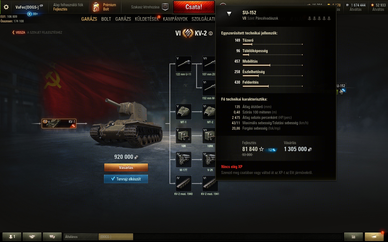Open the Prémium Bolt shop icon
The height and width of the screenshot is (242, 388).
(x=96, y=7)
